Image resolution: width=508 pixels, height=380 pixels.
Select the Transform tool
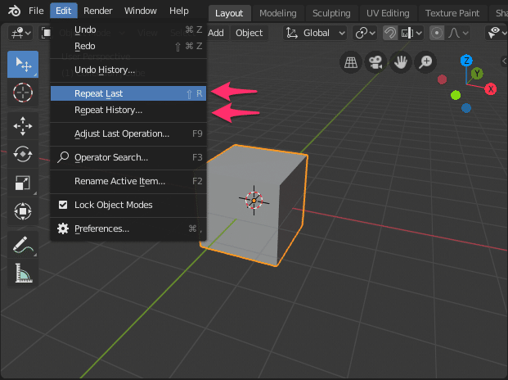[23, 211]
